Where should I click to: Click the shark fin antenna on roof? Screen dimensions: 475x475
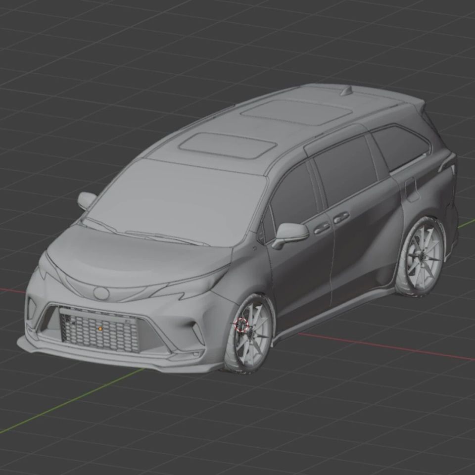[347, 91]
